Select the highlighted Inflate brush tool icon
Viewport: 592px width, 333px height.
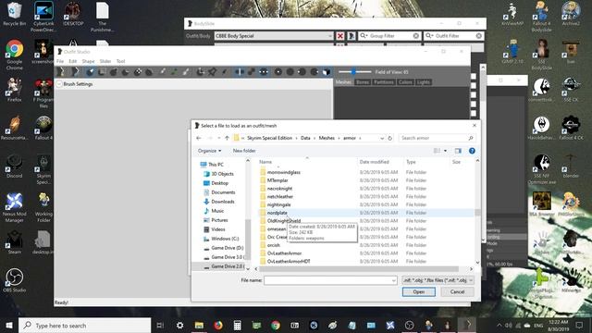click(90, 72)
